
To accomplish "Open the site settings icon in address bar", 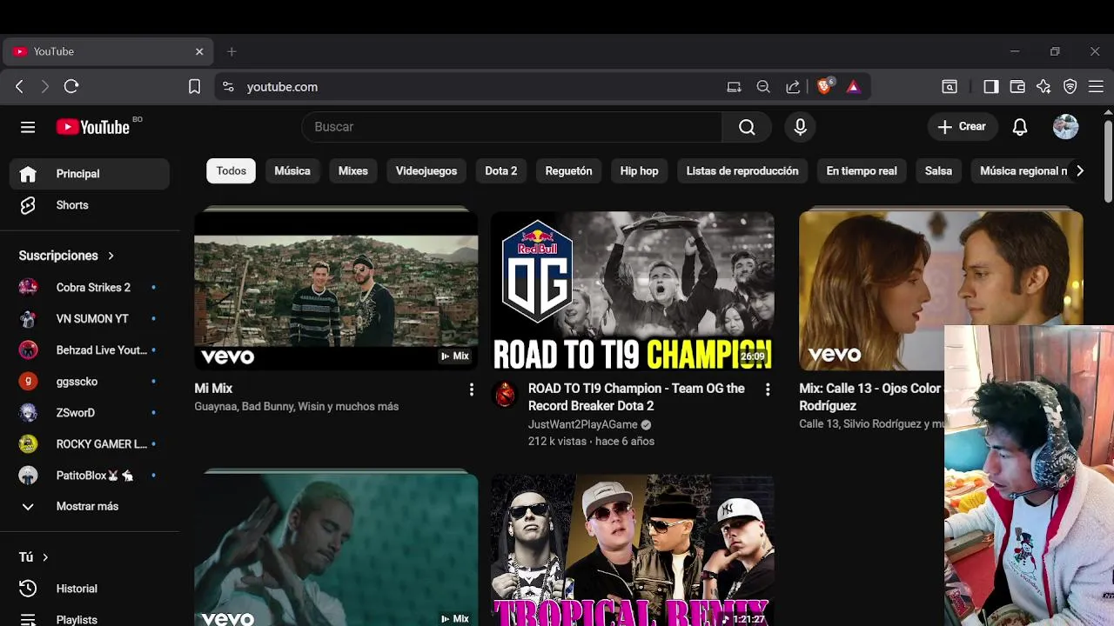I will 228,86.
